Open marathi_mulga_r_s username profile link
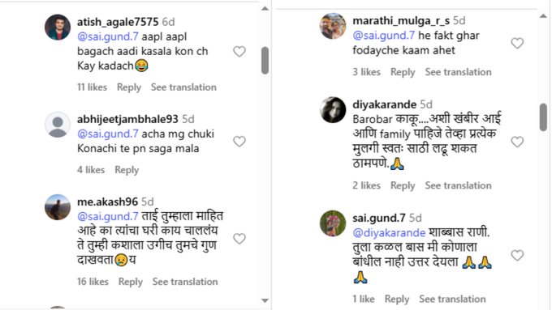The width and height of the screenshot is (552, 310). point(401,21)
